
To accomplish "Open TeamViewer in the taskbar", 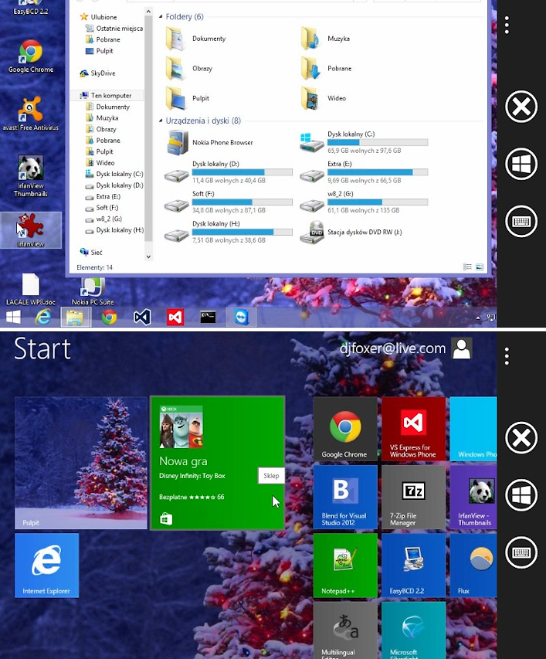I will point(242,317).
